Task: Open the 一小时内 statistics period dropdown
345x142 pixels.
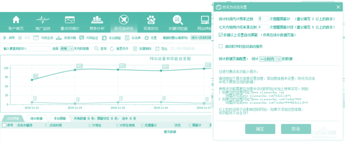Action: pyautogui.click(x=271, y=59)
